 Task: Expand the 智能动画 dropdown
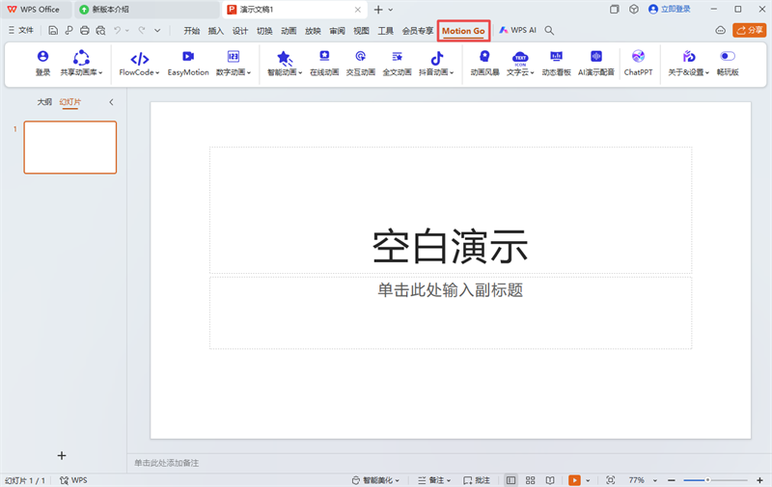tap(285, 72)
